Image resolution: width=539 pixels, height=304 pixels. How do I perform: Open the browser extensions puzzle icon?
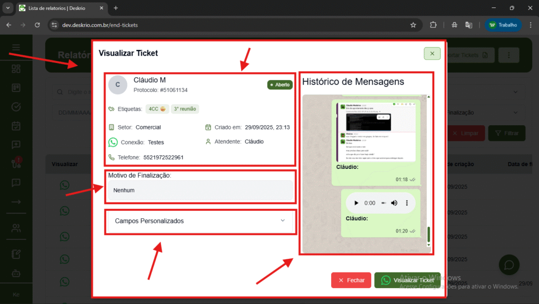(433, 25)
